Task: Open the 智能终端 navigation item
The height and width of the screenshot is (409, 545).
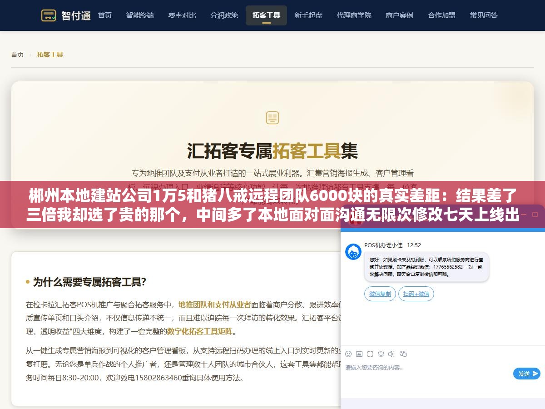Action: pos(140,15)
